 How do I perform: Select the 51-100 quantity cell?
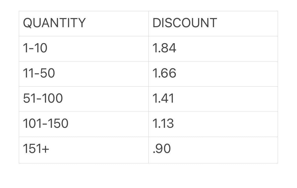pyautogui.click(x=43, y=98)
